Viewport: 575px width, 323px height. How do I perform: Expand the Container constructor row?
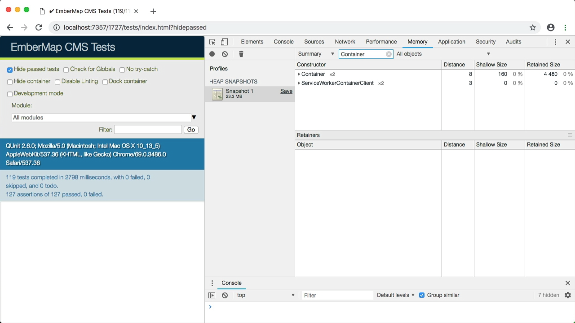(x=299, y=74)
